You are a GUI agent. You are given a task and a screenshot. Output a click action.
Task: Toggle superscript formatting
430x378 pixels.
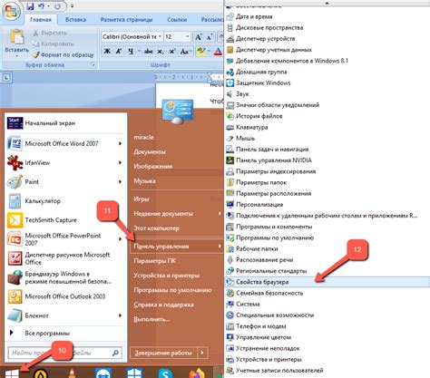point(172,51)
